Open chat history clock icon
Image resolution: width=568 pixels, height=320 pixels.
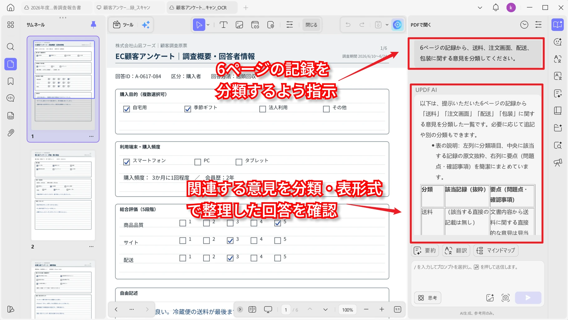tap(524, 25)
